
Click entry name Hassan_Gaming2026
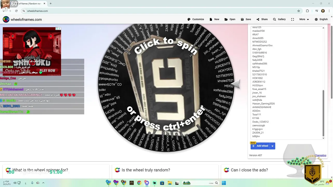(264, 104)
